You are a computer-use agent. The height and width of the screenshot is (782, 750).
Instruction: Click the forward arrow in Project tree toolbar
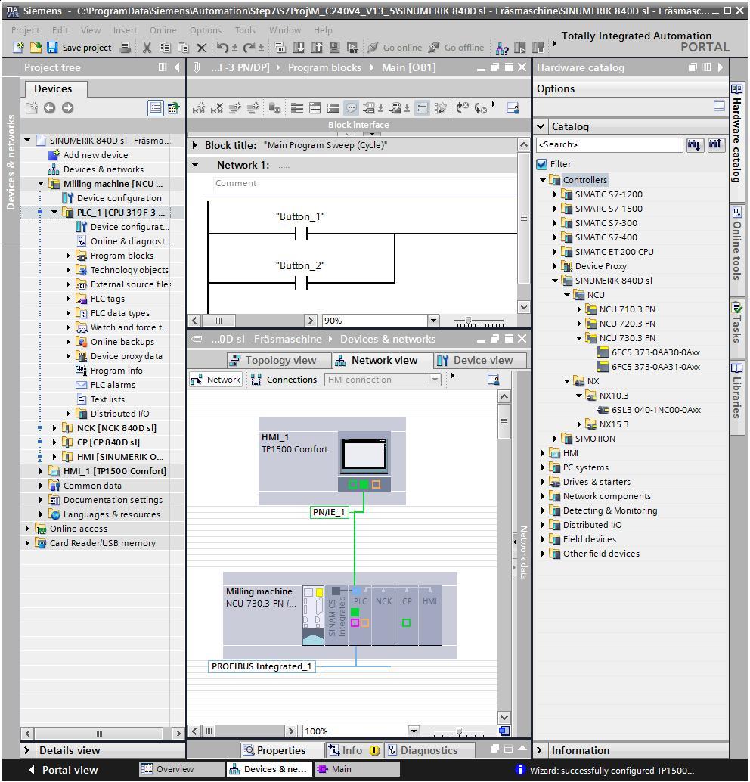(68, 107)
